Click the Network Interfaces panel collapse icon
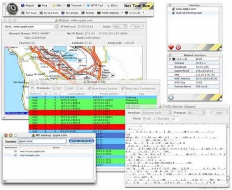The width and height of the screenshot is (232, 190). [x=170, y=55]
